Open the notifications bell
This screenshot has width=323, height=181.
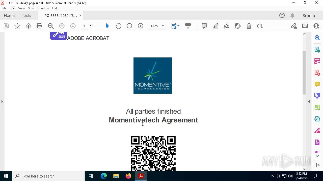[292, 15]
